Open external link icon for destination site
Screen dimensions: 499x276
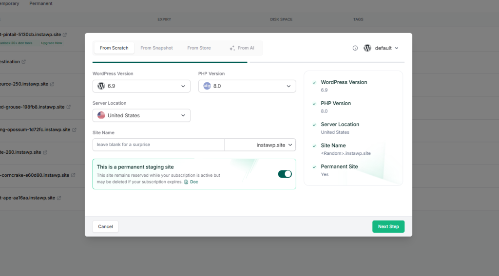tap(23, 62)
